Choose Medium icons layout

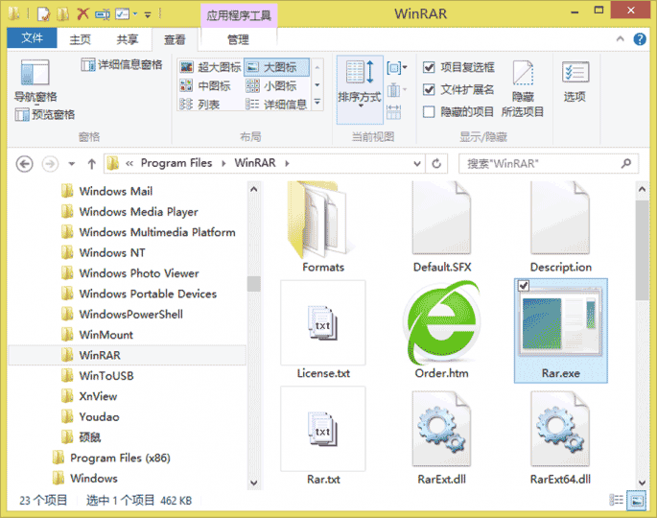point(205,86)
